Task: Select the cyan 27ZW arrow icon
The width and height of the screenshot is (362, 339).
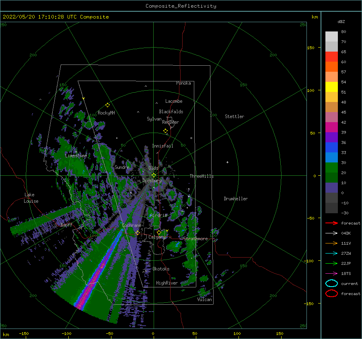Action: (x=331, y=254)
